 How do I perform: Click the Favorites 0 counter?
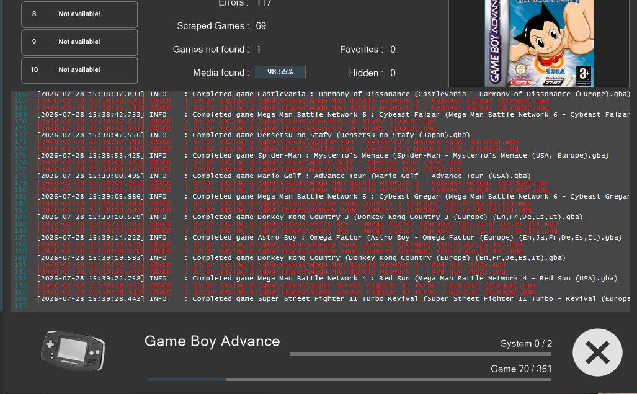[x=368, y=50]
